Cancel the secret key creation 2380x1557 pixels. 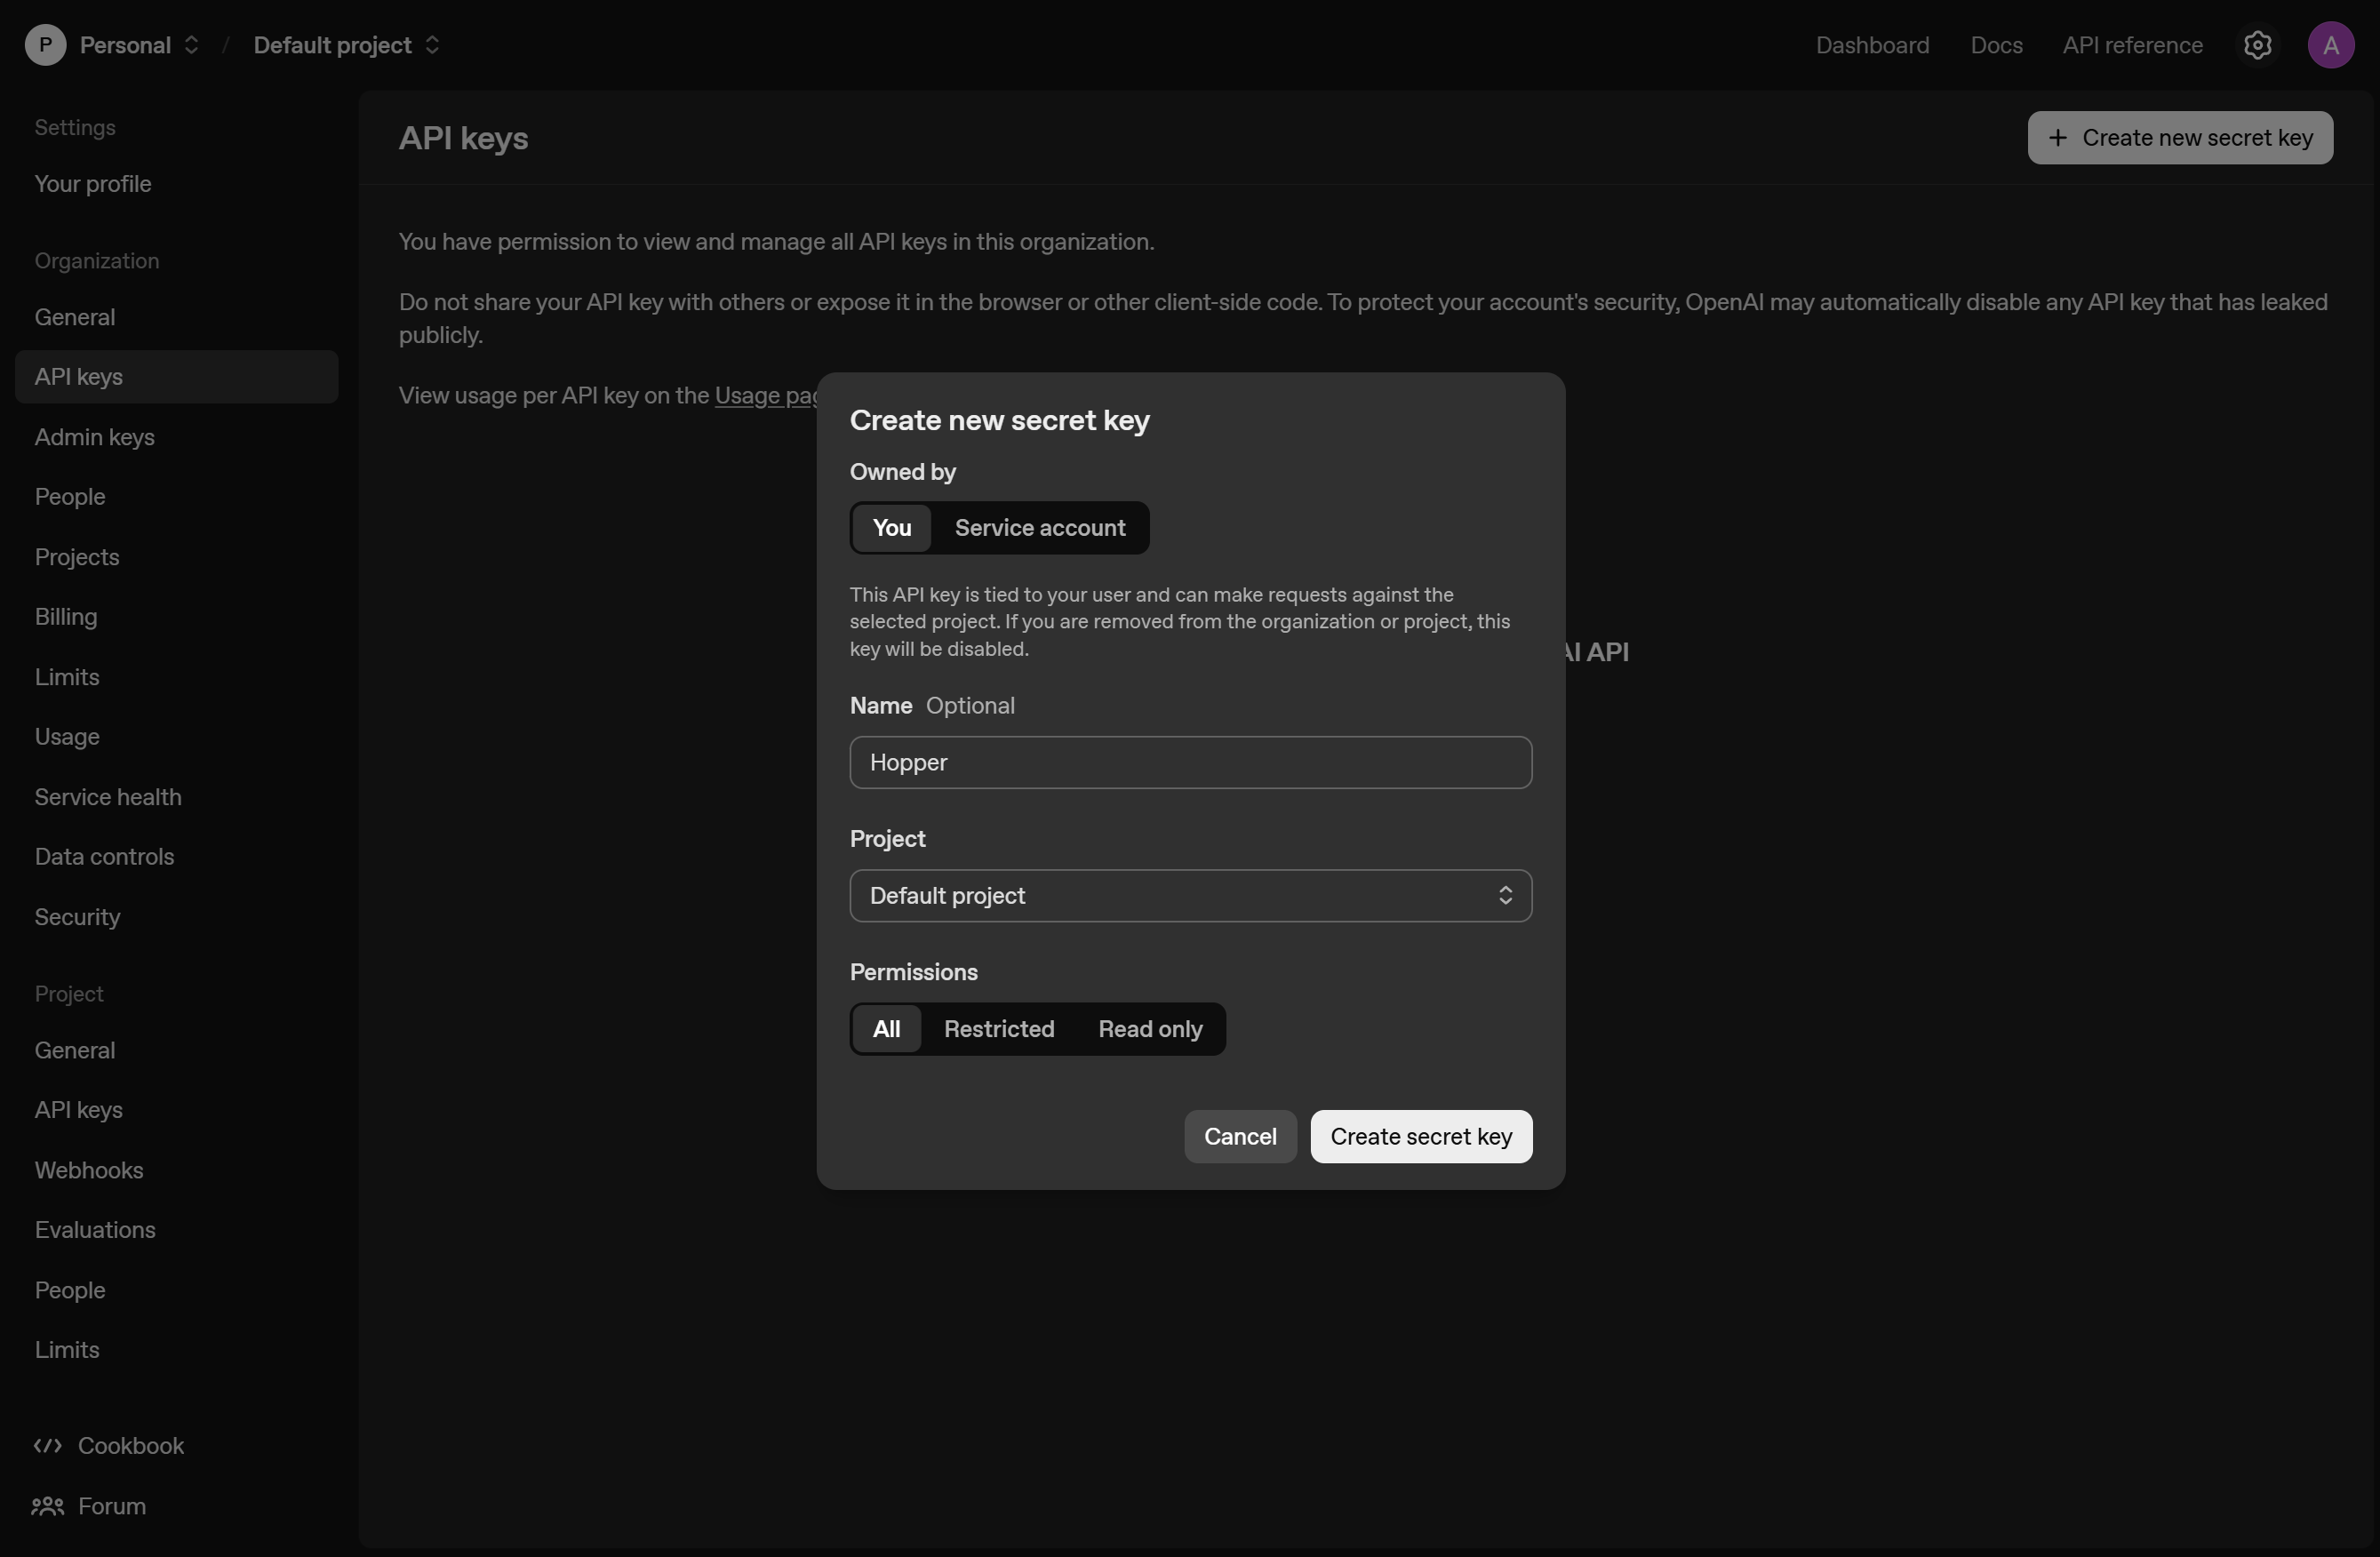coord(1239,1136)
